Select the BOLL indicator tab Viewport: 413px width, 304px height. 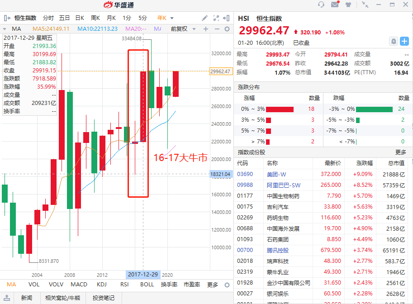click(x=147, y=285)
